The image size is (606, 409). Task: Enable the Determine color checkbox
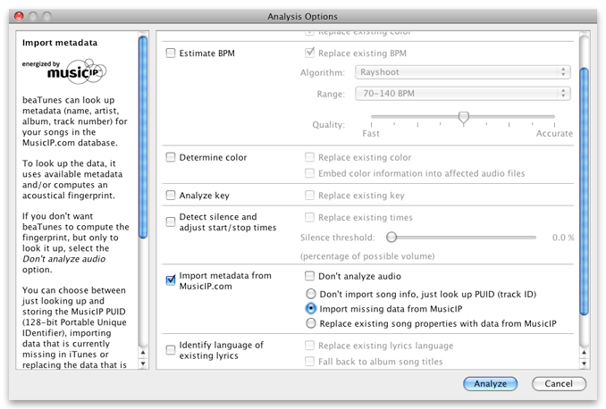pyautogui.click(x=171, y=157)
